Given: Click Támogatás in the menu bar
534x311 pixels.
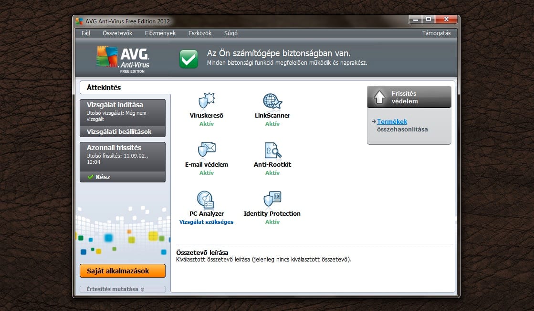Looking at the screenshot, I should (x=436, y=33).
